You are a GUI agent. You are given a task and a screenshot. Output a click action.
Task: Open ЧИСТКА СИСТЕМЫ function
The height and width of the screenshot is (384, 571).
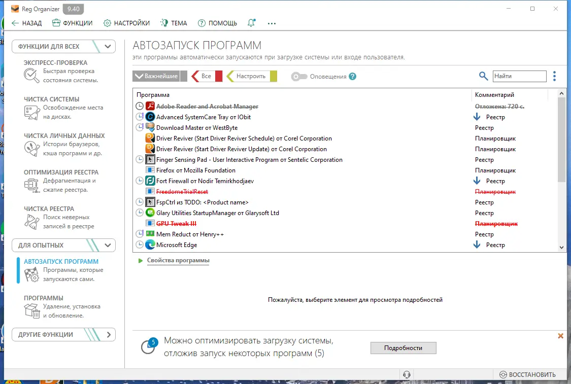click(x=64, y=108)
